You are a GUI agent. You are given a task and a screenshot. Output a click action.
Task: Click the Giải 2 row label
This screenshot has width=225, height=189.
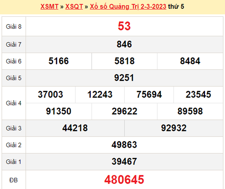coord(14,145)
